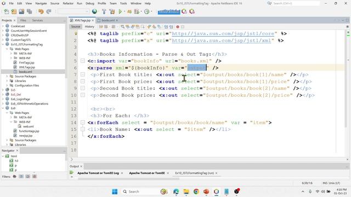Toggle the second Navigator filter button
351x197 pixels.
tap(21, 176)
